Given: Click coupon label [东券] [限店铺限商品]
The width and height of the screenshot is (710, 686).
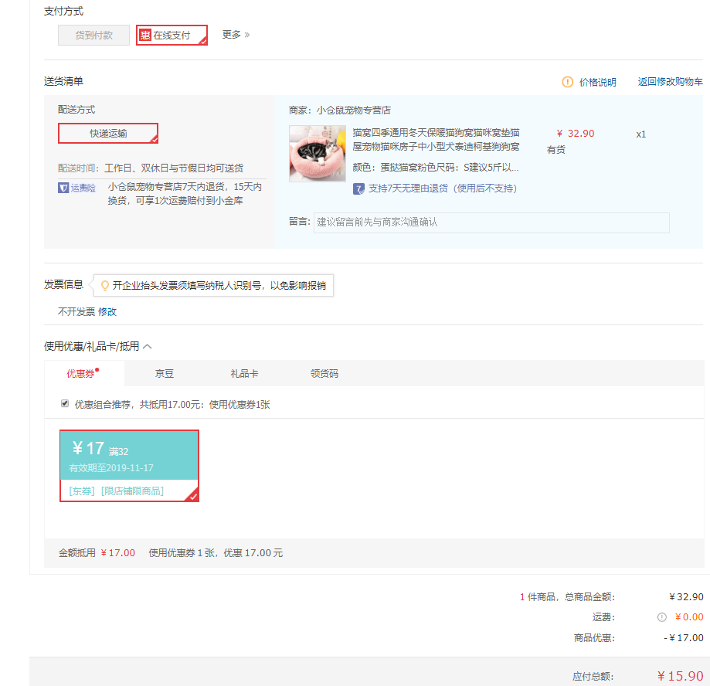Looking at the screenshot, I should point(117,491).
